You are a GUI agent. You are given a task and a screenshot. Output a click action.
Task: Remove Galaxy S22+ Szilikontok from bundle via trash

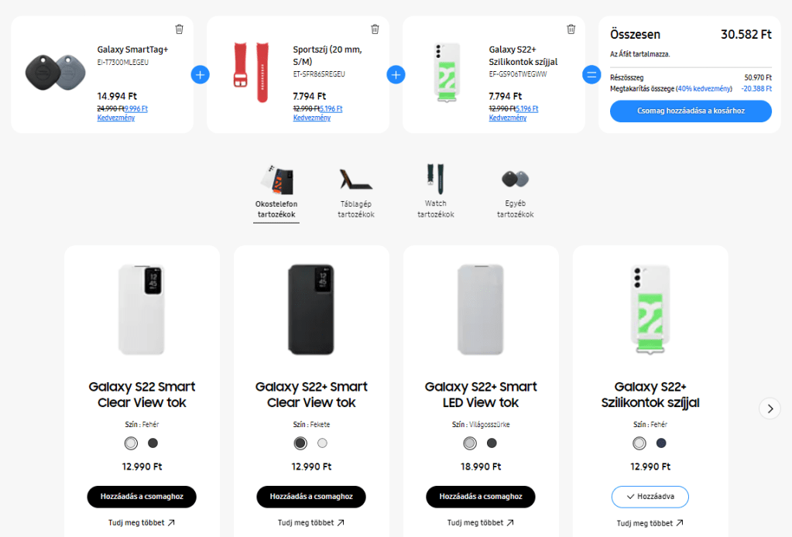(571, 29)
